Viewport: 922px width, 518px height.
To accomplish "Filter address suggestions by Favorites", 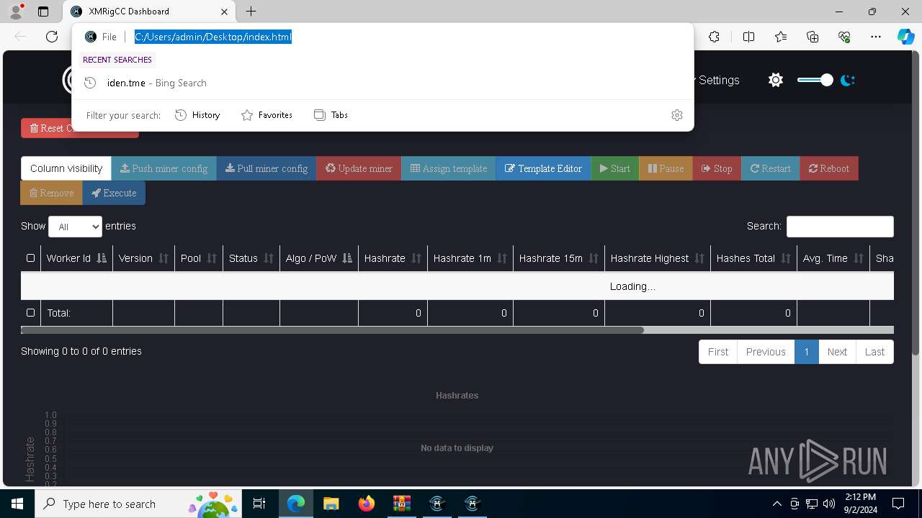I will tap(267, 115).
